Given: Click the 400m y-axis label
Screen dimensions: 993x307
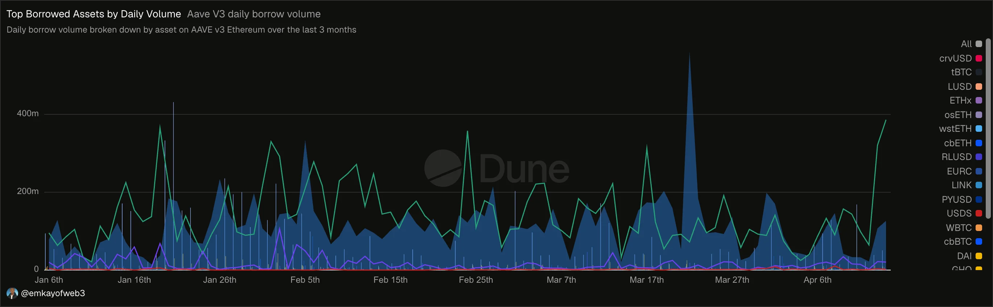Looking at the screenshot, I should (x=28, y=113).
